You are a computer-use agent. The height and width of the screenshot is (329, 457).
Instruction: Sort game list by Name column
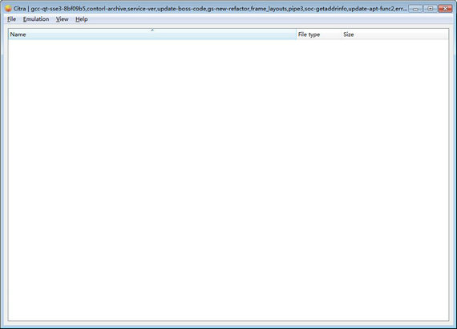[152, 35]
